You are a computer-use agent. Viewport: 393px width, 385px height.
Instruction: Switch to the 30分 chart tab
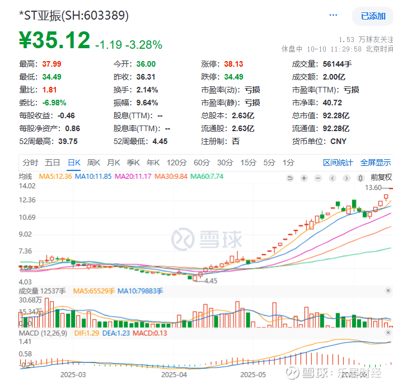pyautogui.click(x=225, y=163)
